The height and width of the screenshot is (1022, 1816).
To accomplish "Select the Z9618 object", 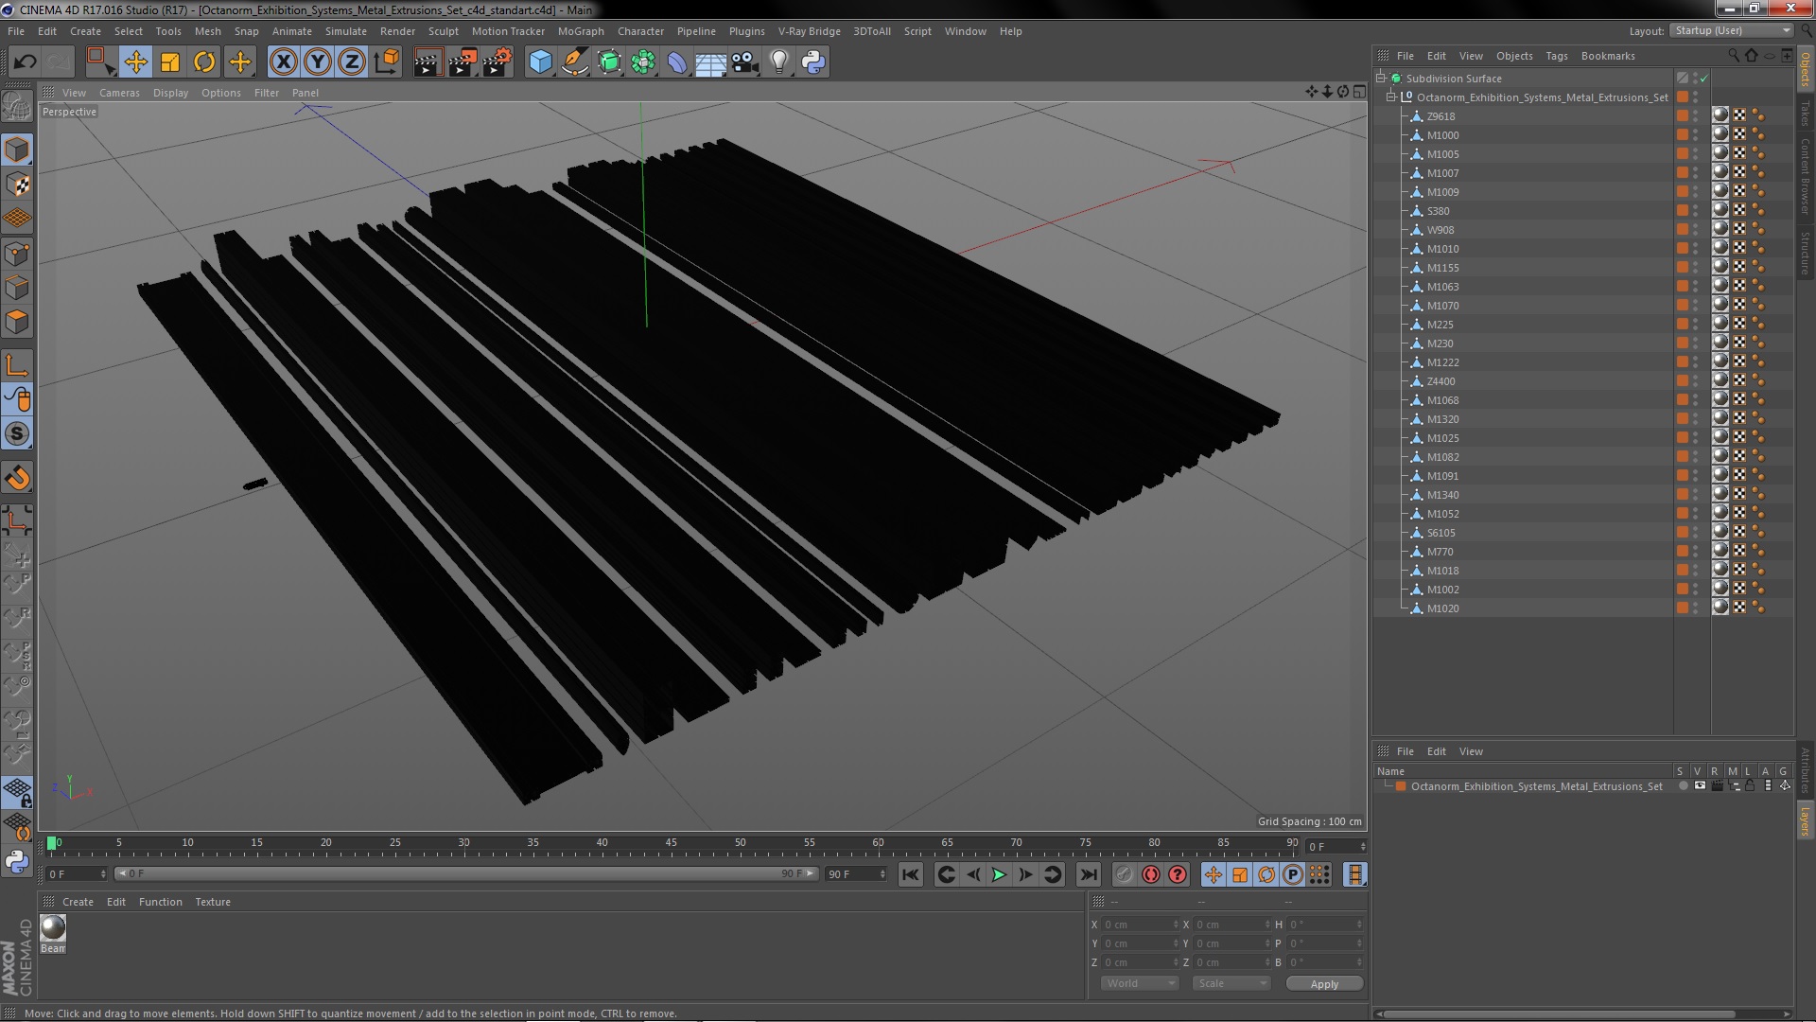I will (1441, 116).
